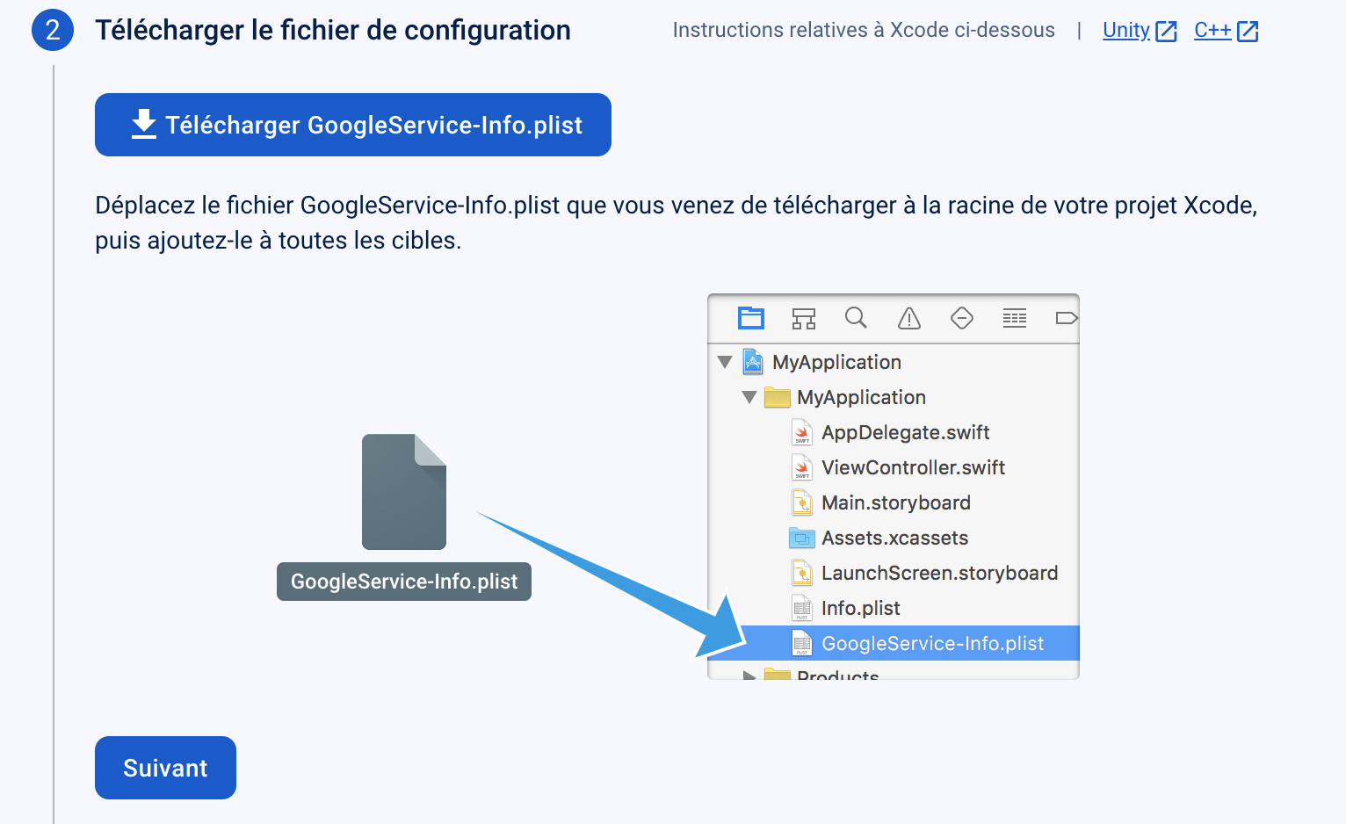Viewport: 1346px width, 824px height.
Task: Click the external-link icon next to Unity
Action: [x=1166, y=32]
